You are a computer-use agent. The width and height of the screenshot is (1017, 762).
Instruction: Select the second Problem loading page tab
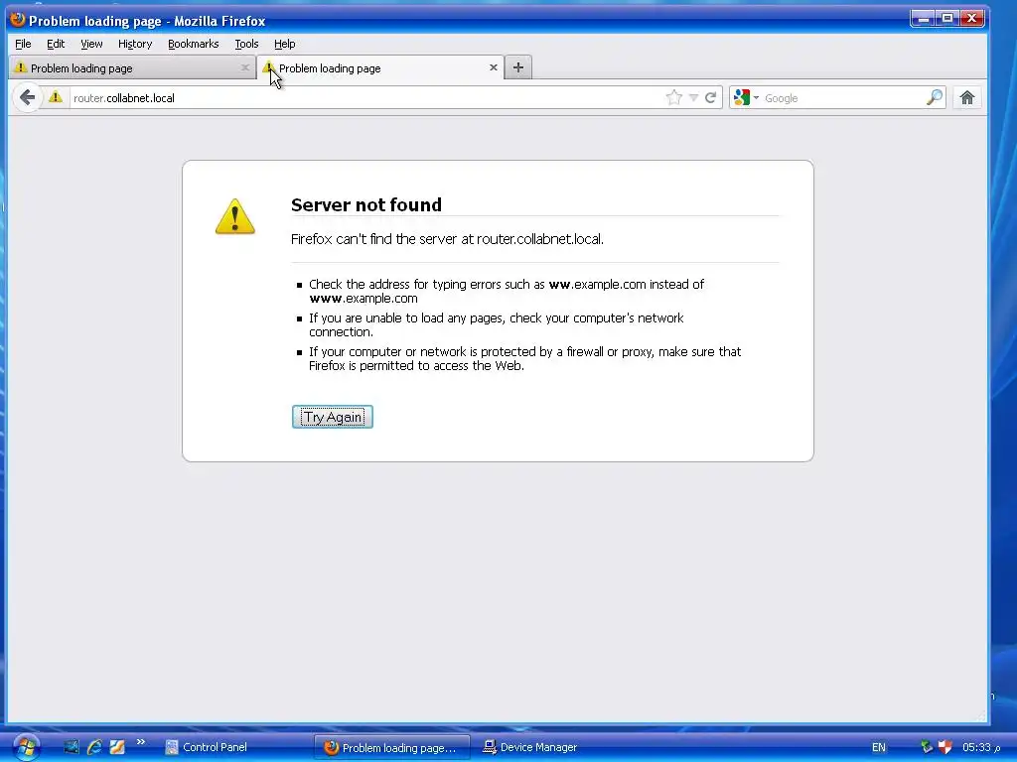(x=380, y=68)
